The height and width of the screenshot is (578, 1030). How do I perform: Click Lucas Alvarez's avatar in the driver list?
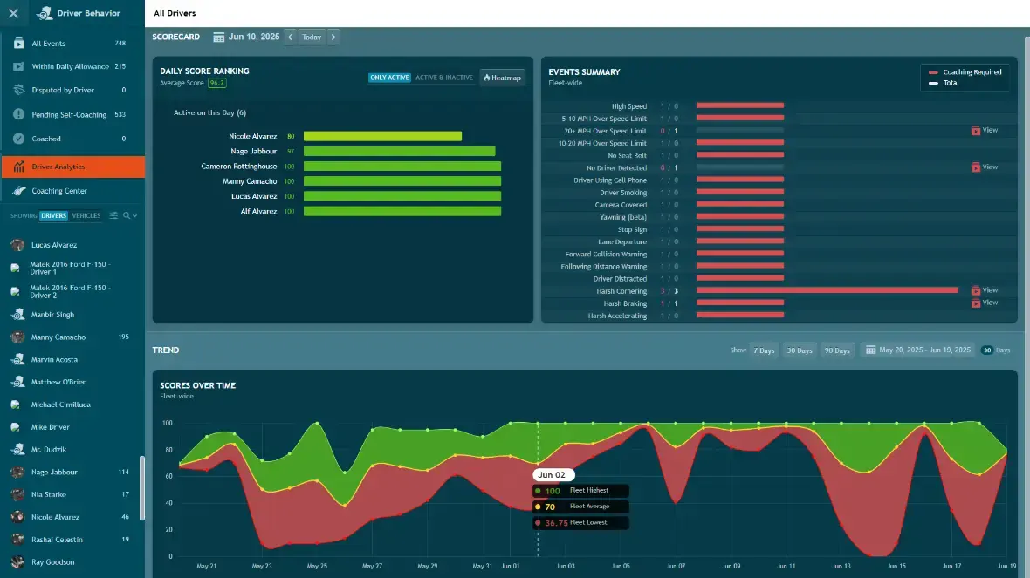(x=17, y=245)
